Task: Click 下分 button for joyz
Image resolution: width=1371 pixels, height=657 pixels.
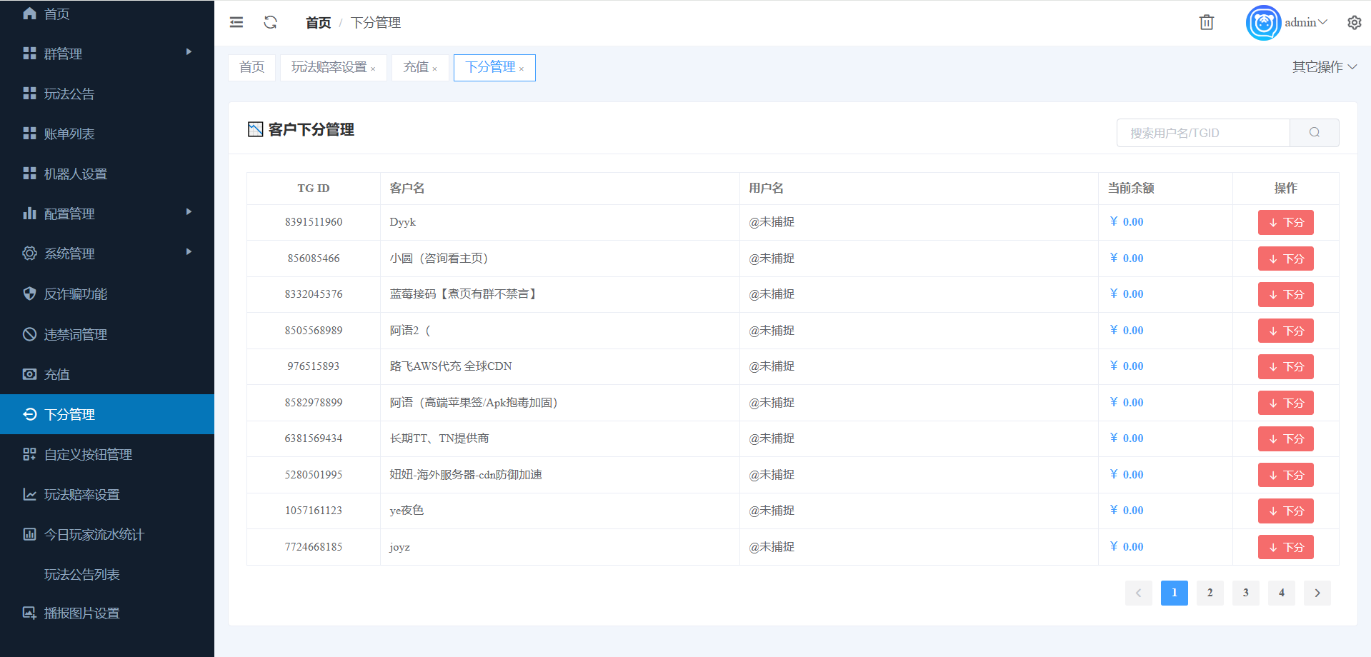Action: 1285,548
